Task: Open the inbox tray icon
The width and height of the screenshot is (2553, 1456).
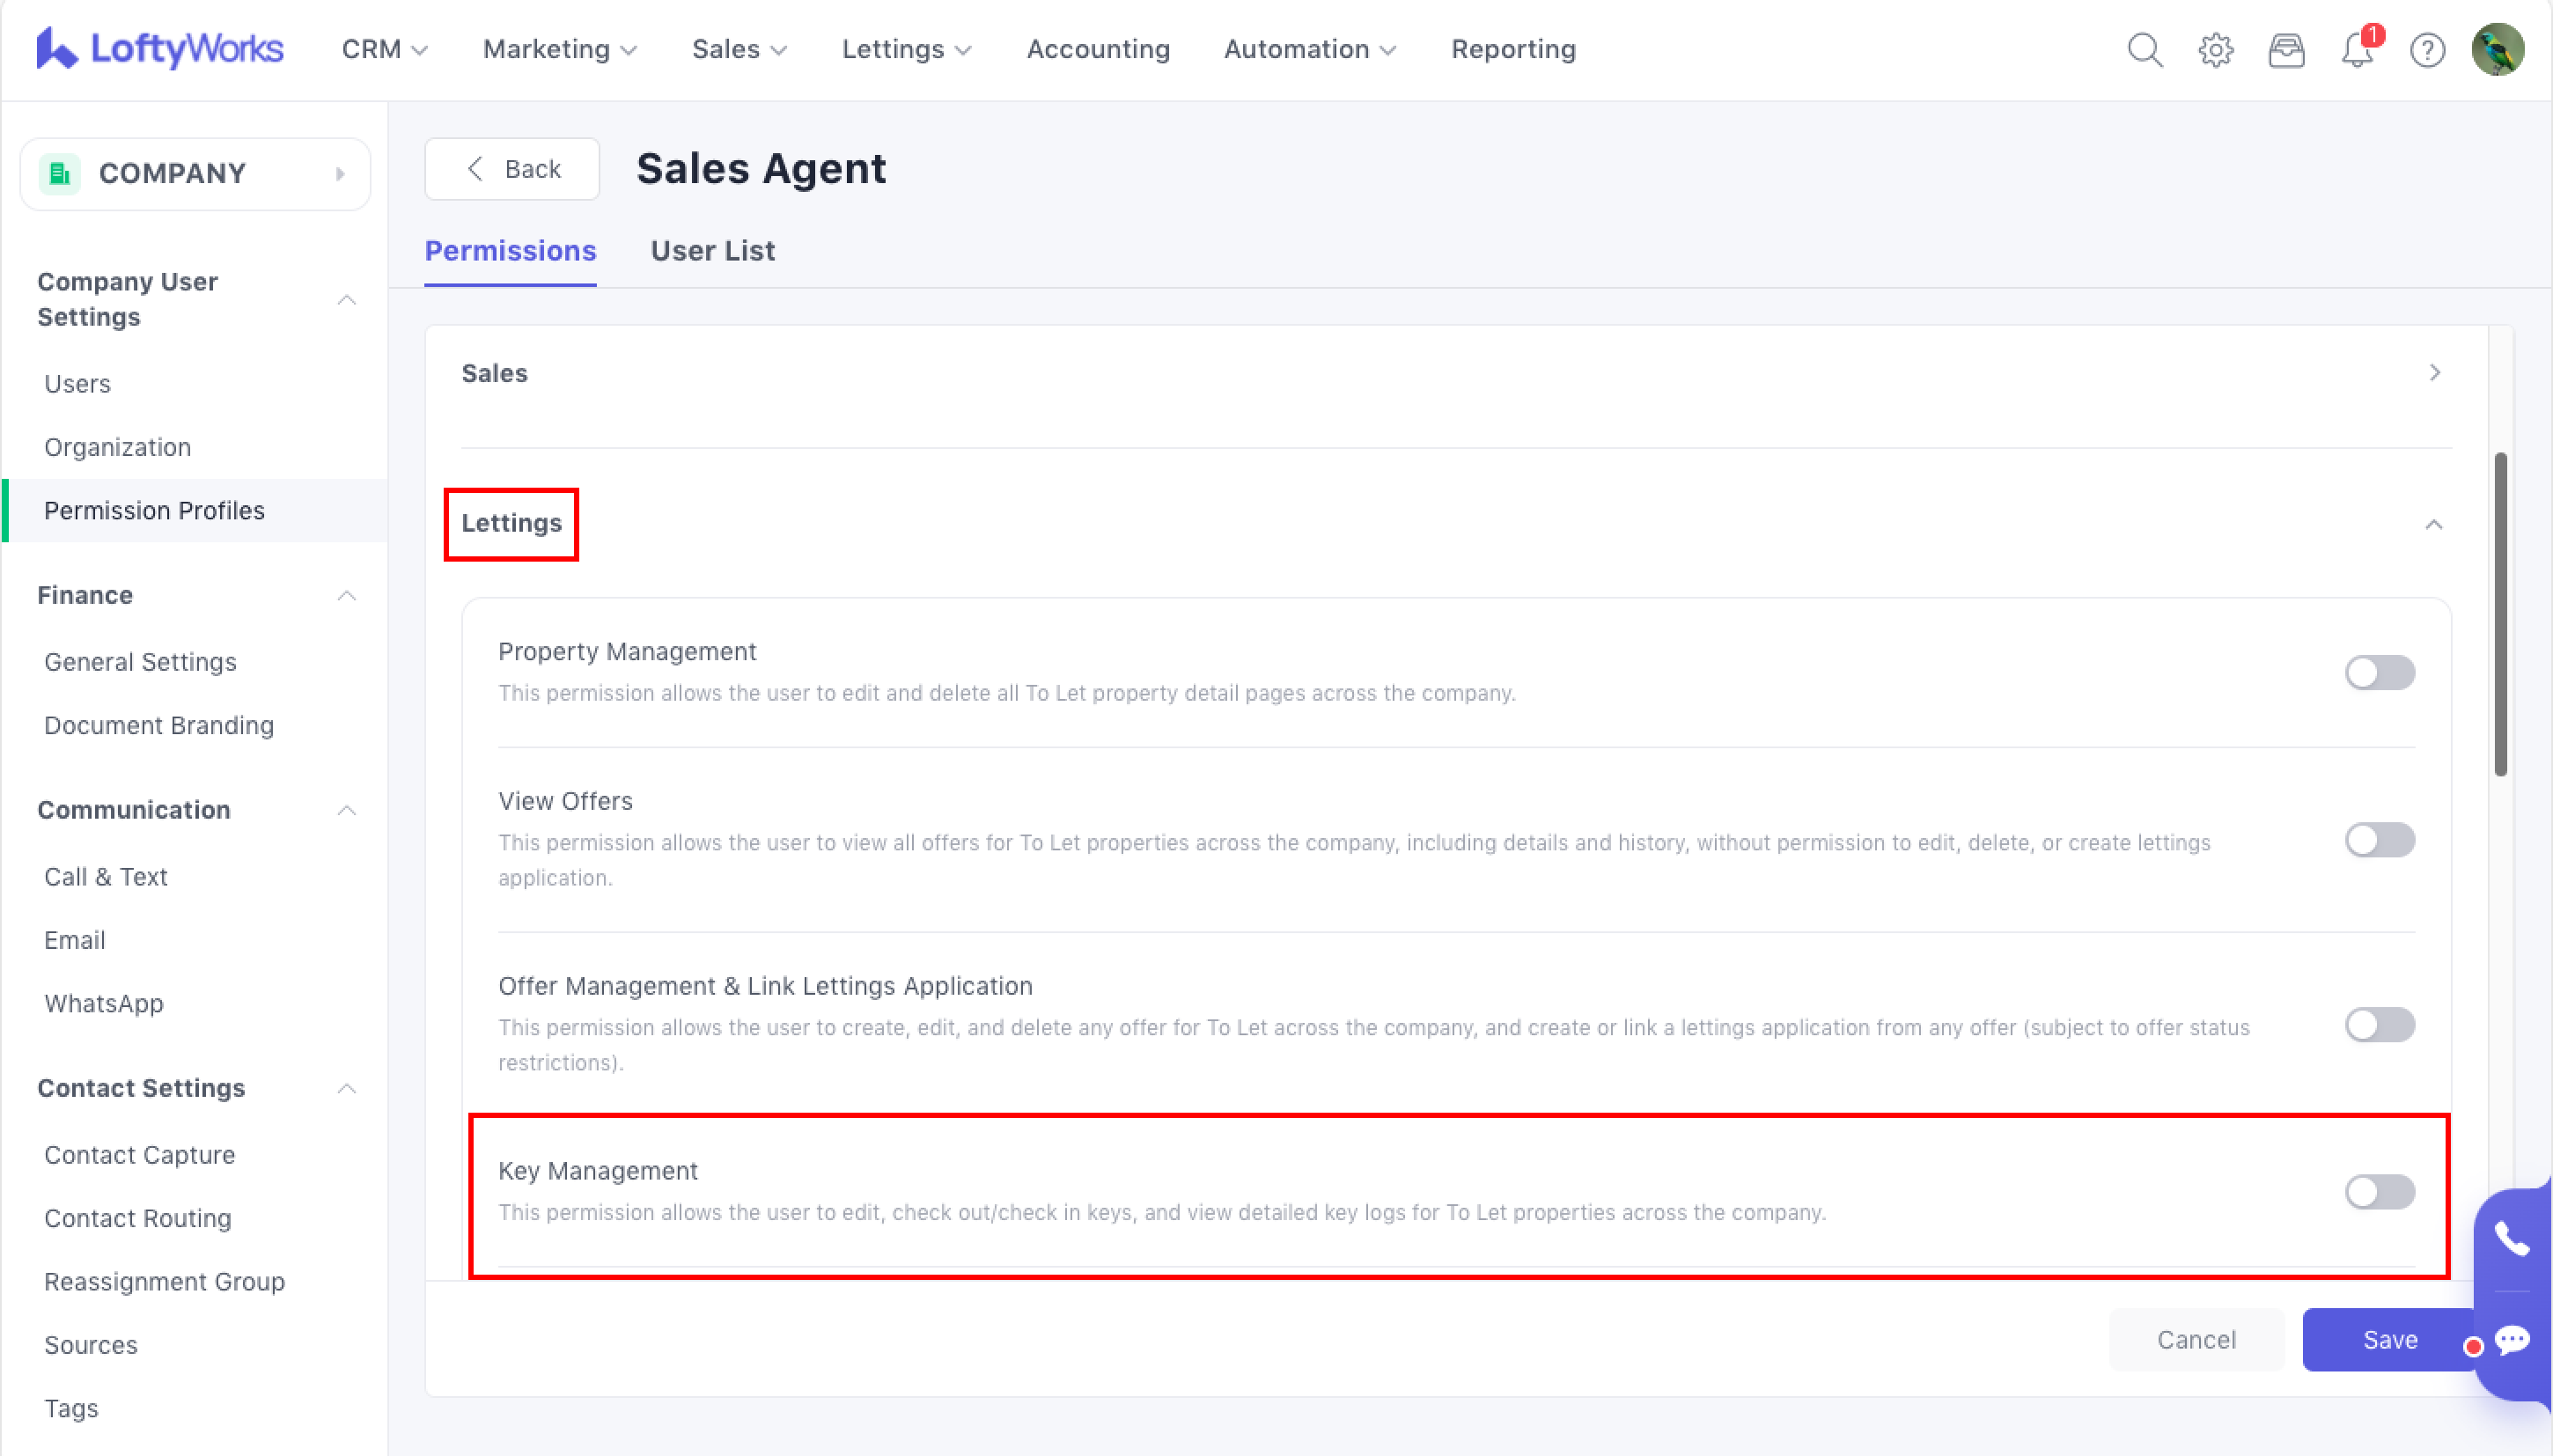Action: coord(2286,49)
